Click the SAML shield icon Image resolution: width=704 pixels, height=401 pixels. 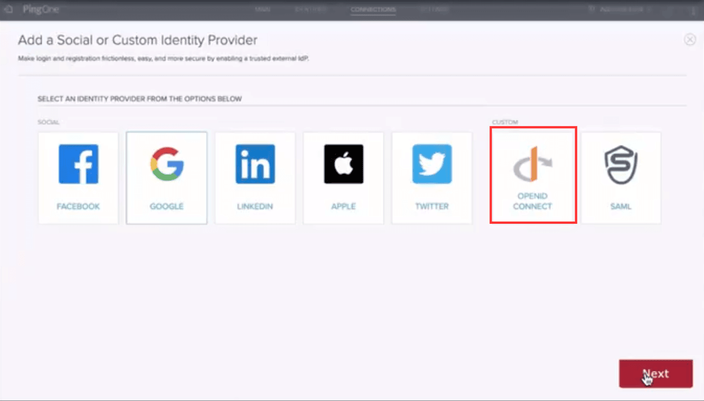pyautogui.click(x=621, y=164)
